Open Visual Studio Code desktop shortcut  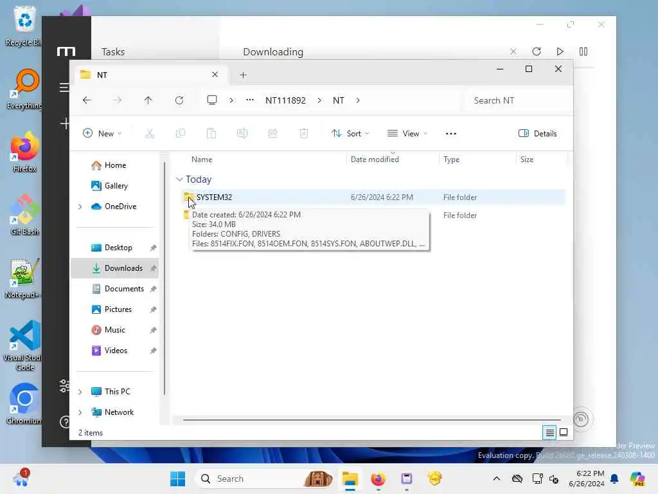[24, 345]
